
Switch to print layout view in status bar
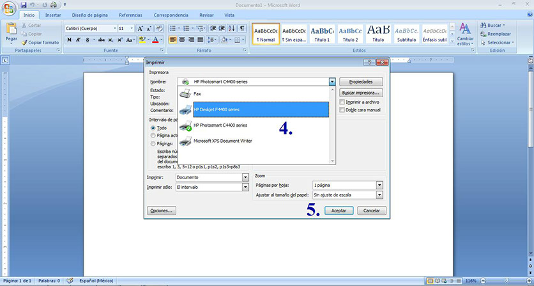click(x=431, y=280)
